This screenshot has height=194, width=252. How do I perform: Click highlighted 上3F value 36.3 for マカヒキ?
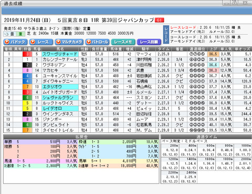pos(213,70)
